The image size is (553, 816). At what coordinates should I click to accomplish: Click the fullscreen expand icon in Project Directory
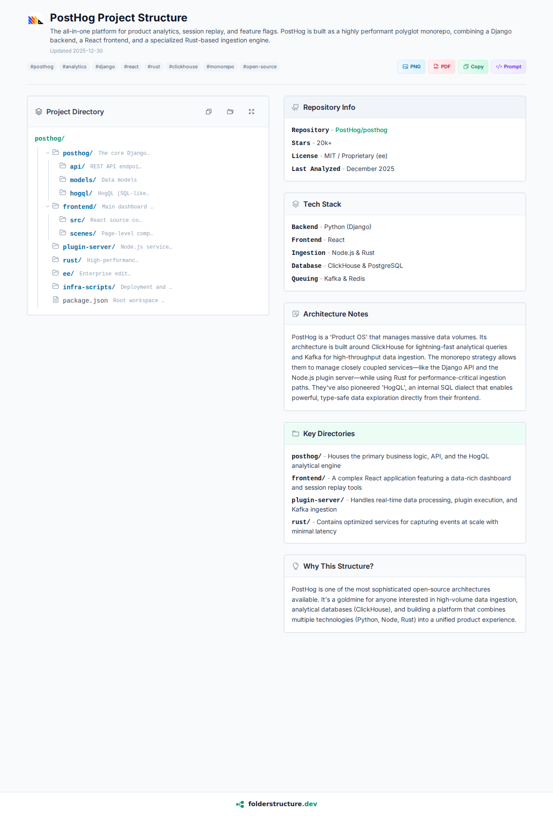(252, 112)
